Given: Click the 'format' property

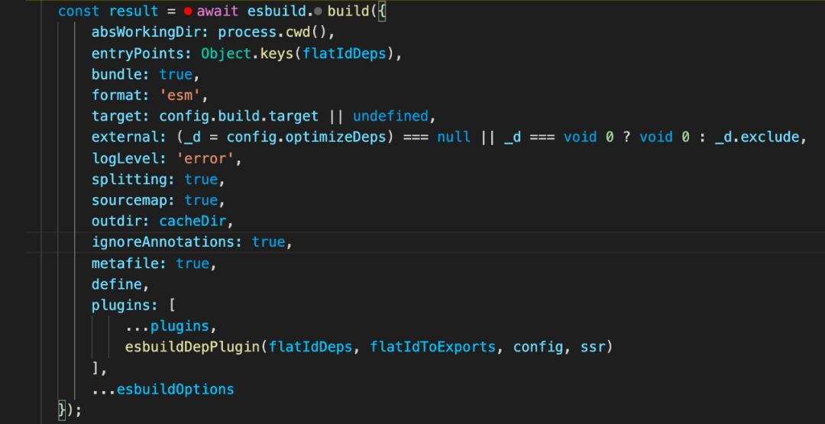Looking at the screenshot, I should click(117, 95).
